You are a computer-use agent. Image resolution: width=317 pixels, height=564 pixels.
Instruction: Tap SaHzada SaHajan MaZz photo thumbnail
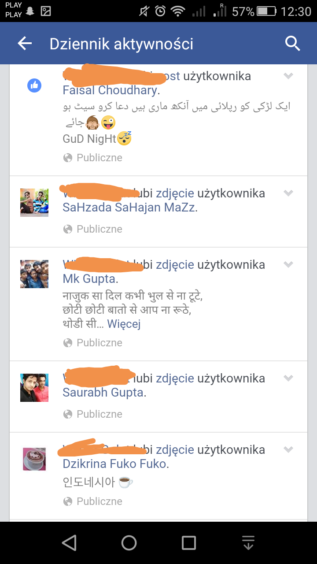pos(34,202)
